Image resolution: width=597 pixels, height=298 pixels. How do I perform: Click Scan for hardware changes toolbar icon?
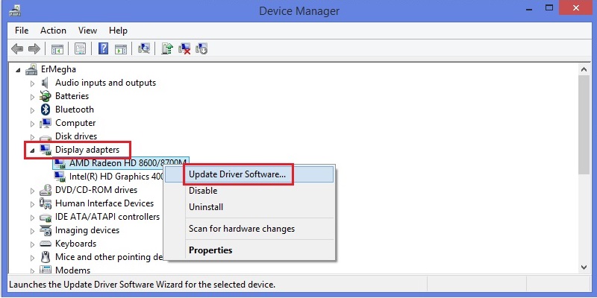point(144,48)
